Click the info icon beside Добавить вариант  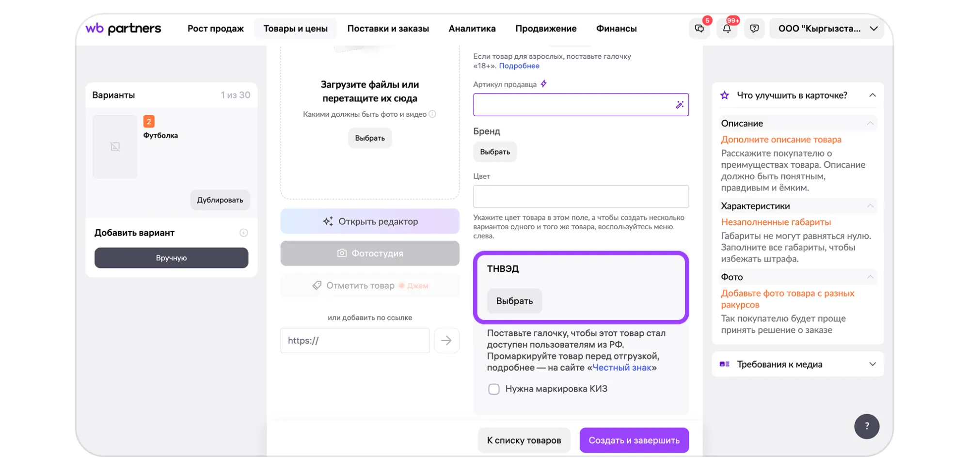[244, 233]
